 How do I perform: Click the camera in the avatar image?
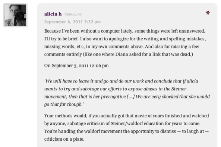point(20,16)
